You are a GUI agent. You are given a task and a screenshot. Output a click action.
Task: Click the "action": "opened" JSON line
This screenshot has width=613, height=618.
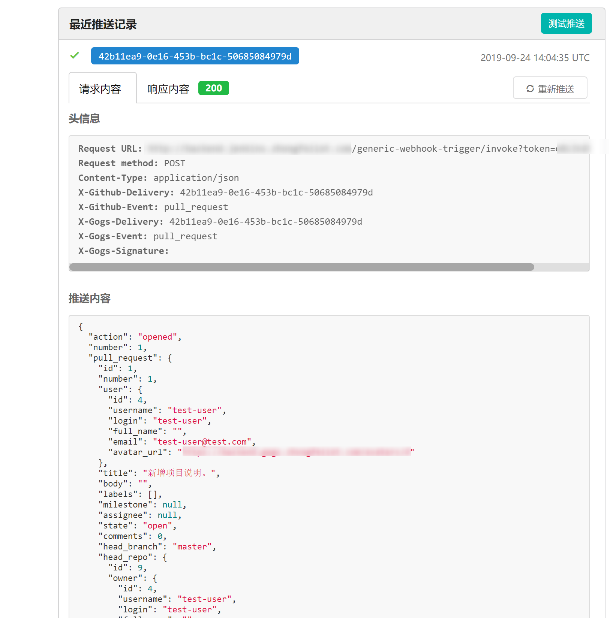pyautogui.click(x=135, y=337)
